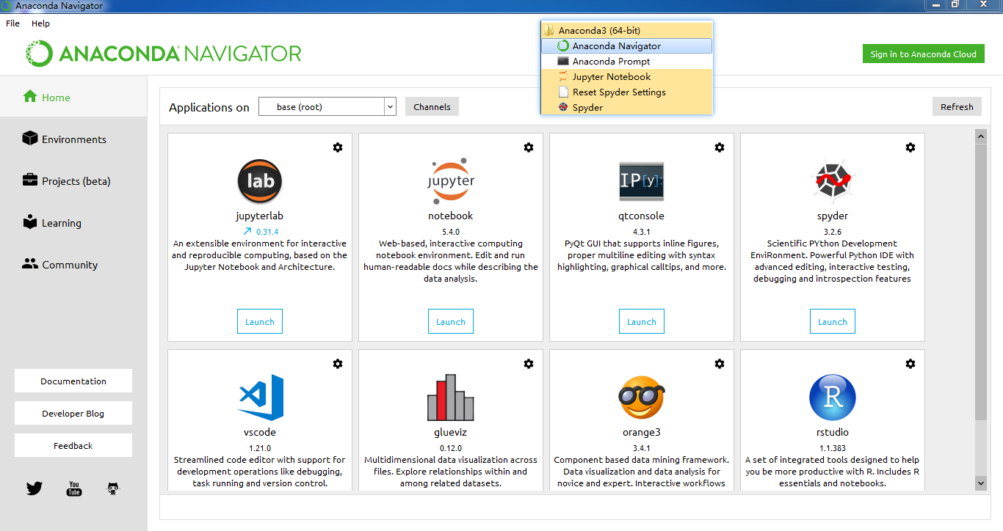Click spyder version 3.2.6 text
This screenshot has width=1003, height=531.
(x=833, y=231)
